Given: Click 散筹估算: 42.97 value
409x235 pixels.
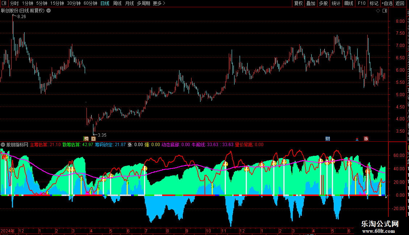Looking at the screenshot, I should [78, 145].
